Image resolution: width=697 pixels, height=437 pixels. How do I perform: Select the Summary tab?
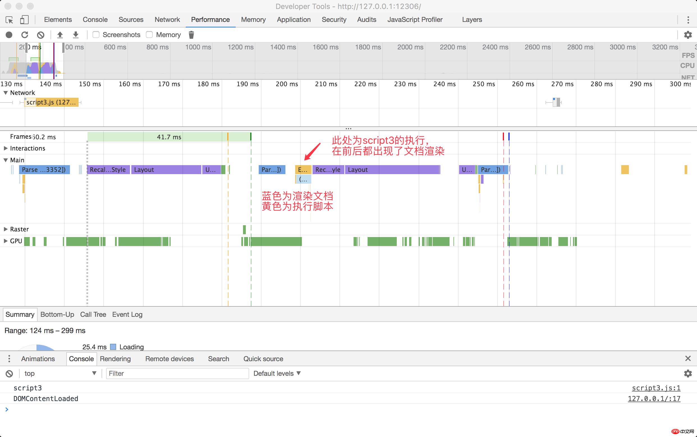point(20,315)
